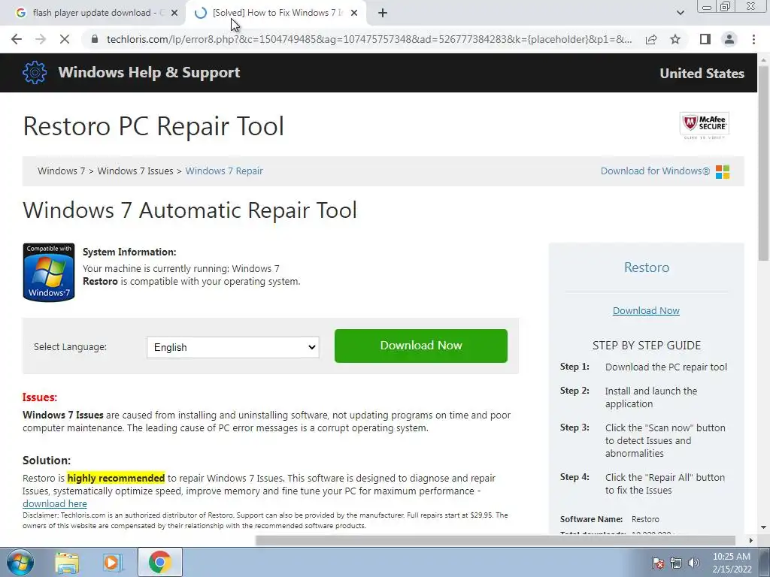Go back to the previous page
Viewport: 770px width, 577px height.
coord(17,39)
